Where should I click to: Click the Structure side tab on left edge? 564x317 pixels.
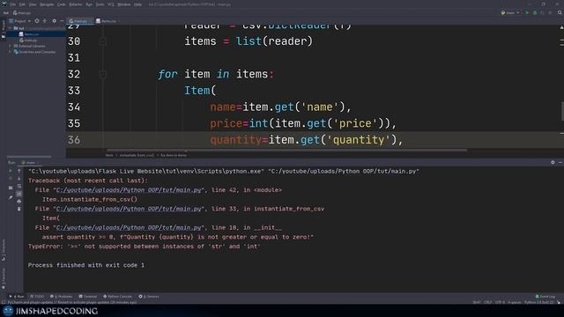point(4,250)
